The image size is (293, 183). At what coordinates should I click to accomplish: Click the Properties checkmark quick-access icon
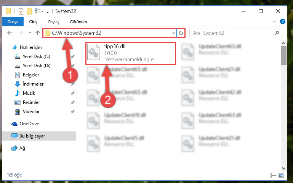point(21,11)
